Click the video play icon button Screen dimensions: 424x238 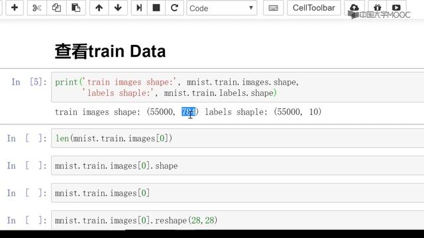[396, 8]
